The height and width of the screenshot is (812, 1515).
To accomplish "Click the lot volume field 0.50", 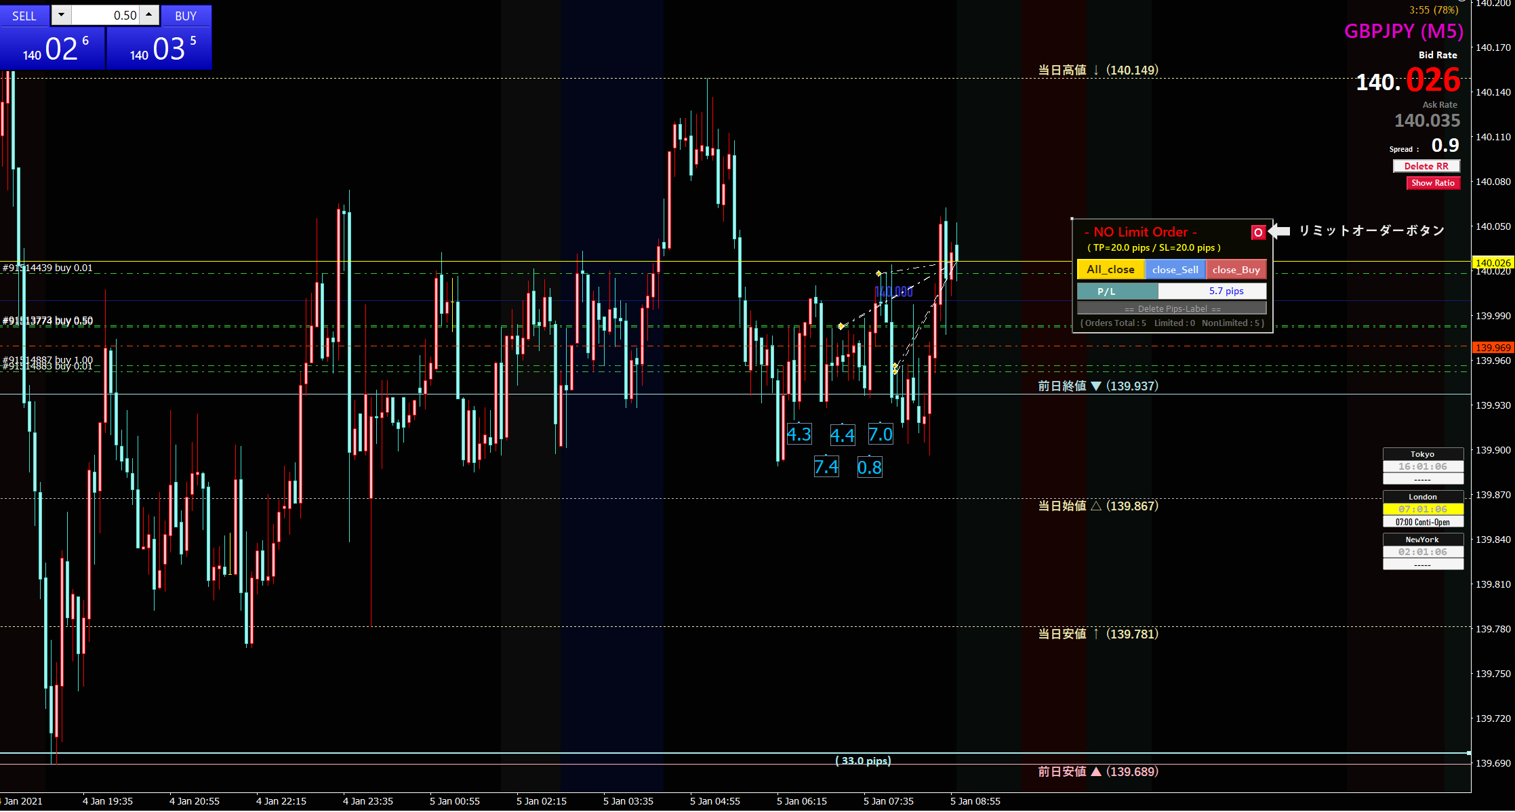I will click(x=105, y=15).
